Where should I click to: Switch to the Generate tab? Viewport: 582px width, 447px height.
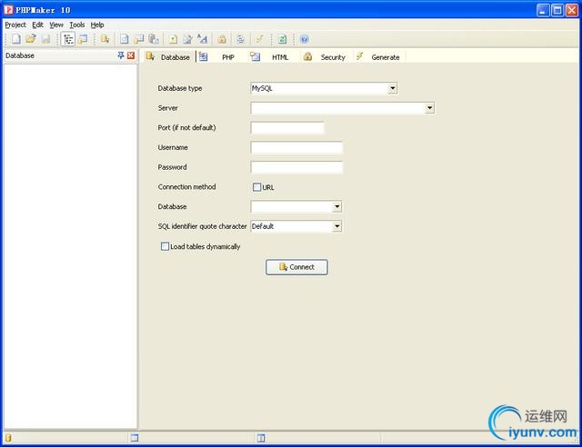click(x=378, y=56)
